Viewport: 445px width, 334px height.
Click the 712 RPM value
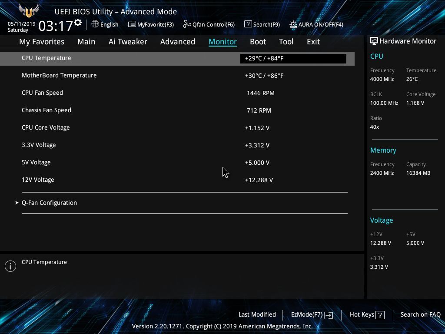pos(259,110)
